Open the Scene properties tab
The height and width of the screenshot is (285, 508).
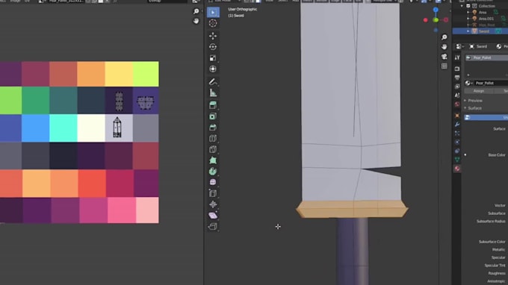(x=457, y=95)
